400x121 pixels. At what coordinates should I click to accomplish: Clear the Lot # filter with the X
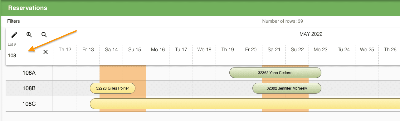(x=46, y=52)
